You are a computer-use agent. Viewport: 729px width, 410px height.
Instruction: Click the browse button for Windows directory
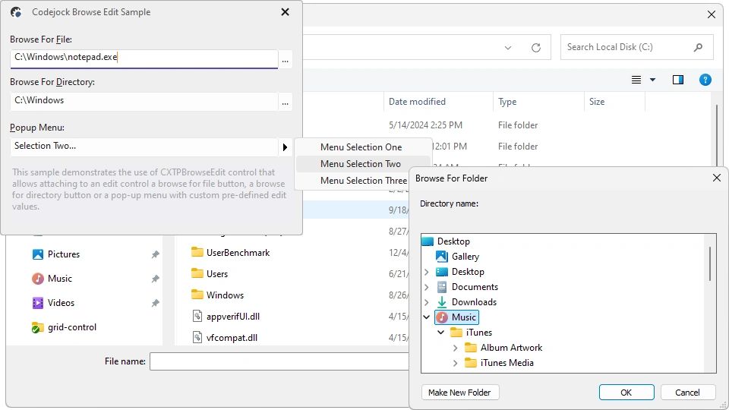pos(285,102)
